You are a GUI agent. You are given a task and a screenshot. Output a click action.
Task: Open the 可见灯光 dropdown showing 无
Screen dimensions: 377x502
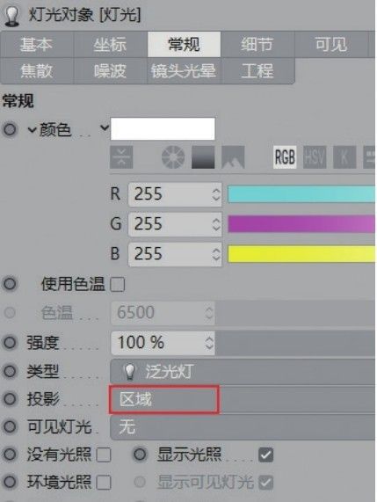243,427
